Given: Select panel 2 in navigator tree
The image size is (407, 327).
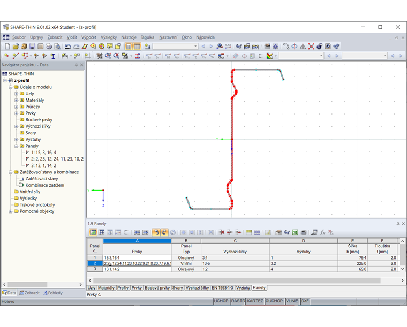Looking at the screenshot, I should [57, 159].
